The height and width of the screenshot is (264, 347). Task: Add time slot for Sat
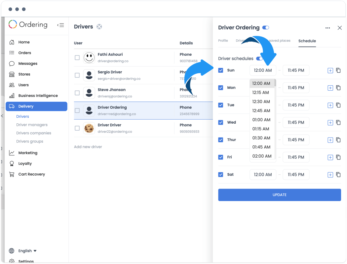tap(330, 175)
